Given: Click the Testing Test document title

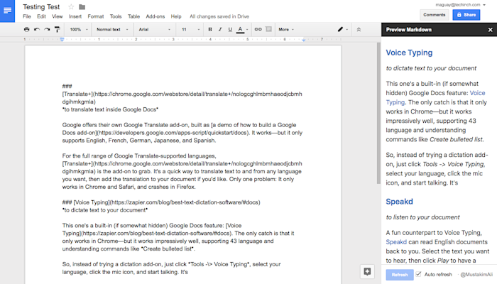Looking at the screenshot, I should tap(41, 6).
